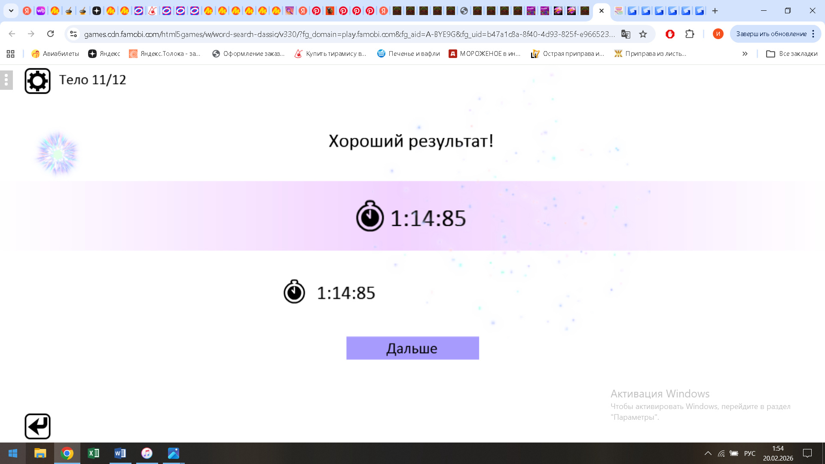Click the return arrow icon at bottom left
The width and height of the screenshot is (825, 464).
click(37, 426)
